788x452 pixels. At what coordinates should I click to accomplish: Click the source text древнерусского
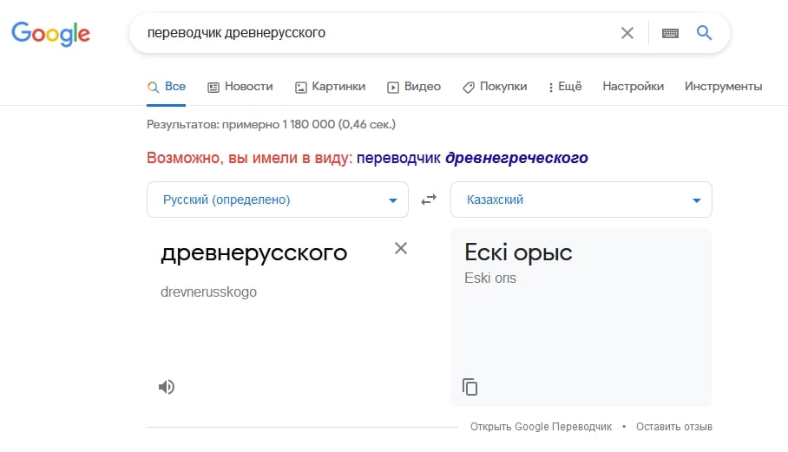coord(253,252)
